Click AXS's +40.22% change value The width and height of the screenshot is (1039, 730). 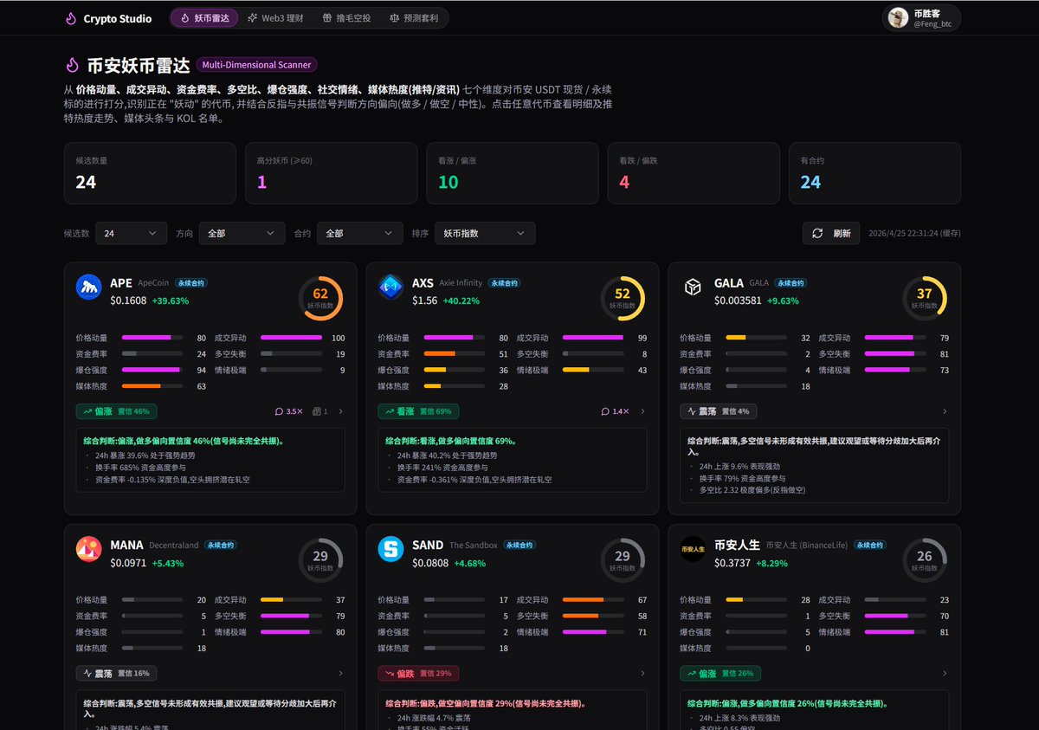tap(461, 300)
